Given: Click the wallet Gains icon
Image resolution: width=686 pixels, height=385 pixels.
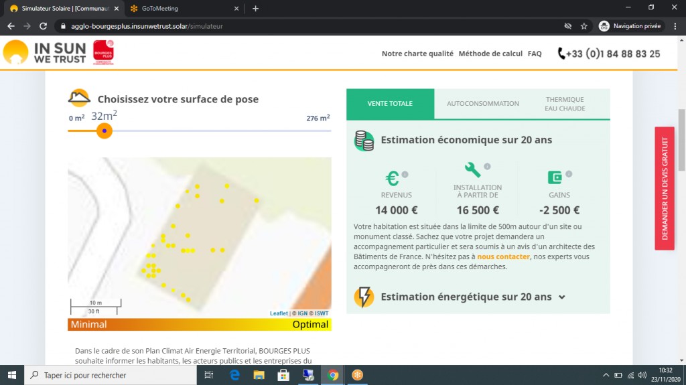Looking at the screenshot, I should 555,177.
